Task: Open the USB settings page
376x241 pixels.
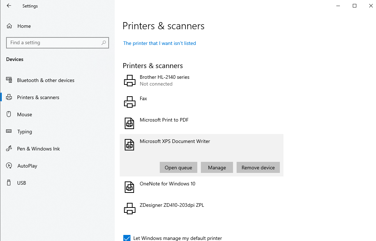Action: tap(21, 183)
